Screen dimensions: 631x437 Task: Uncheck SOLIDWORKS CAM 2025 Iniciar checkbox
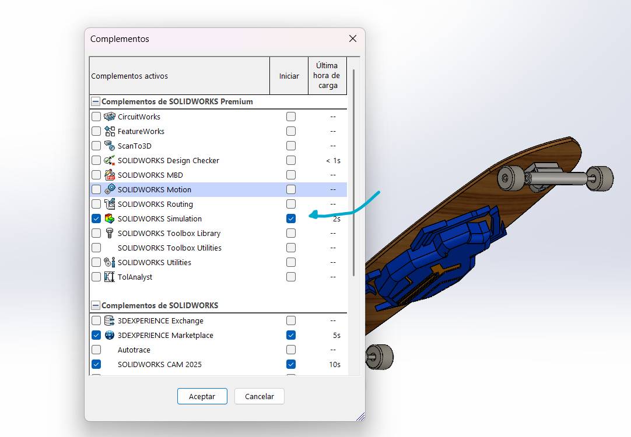(291, 364)
